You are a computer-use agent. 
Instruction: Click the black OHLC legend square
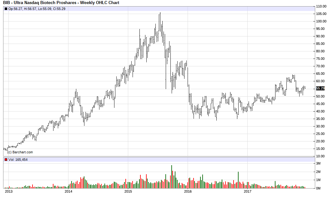pos(6,9)
